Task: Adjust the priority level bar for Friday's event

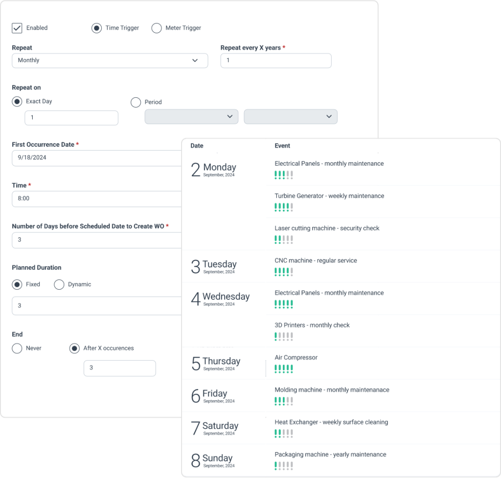Action: click(x=284, y=401)
